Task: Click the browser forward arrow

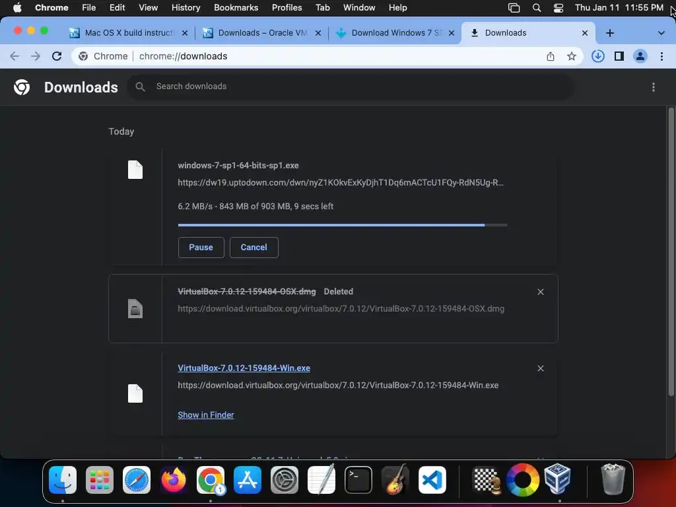Action: pyautogui.click(x=36, y=57)
